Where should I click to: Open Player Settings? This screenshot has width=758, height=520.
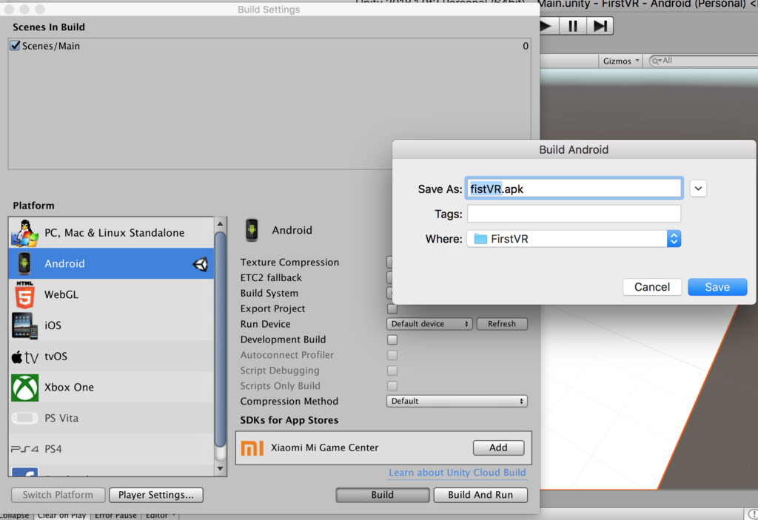(156, 495)
